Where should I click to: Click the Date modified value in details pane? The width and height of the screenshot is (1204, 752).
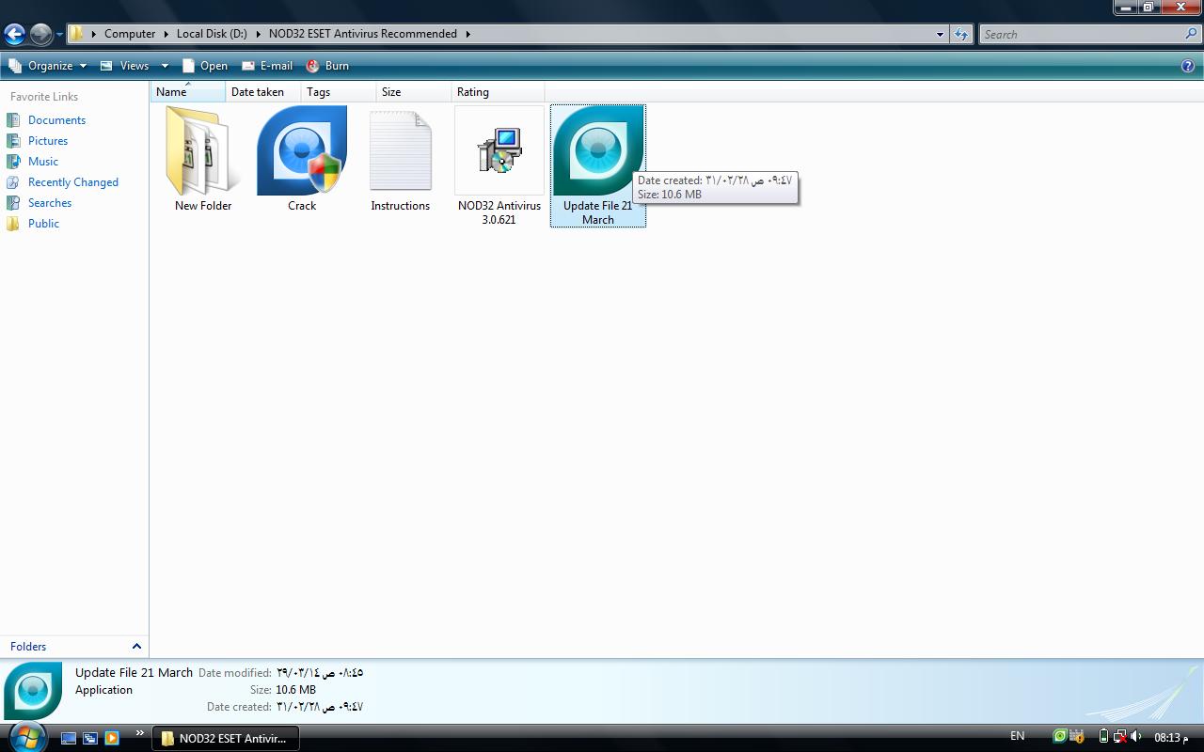pos(320,673)
